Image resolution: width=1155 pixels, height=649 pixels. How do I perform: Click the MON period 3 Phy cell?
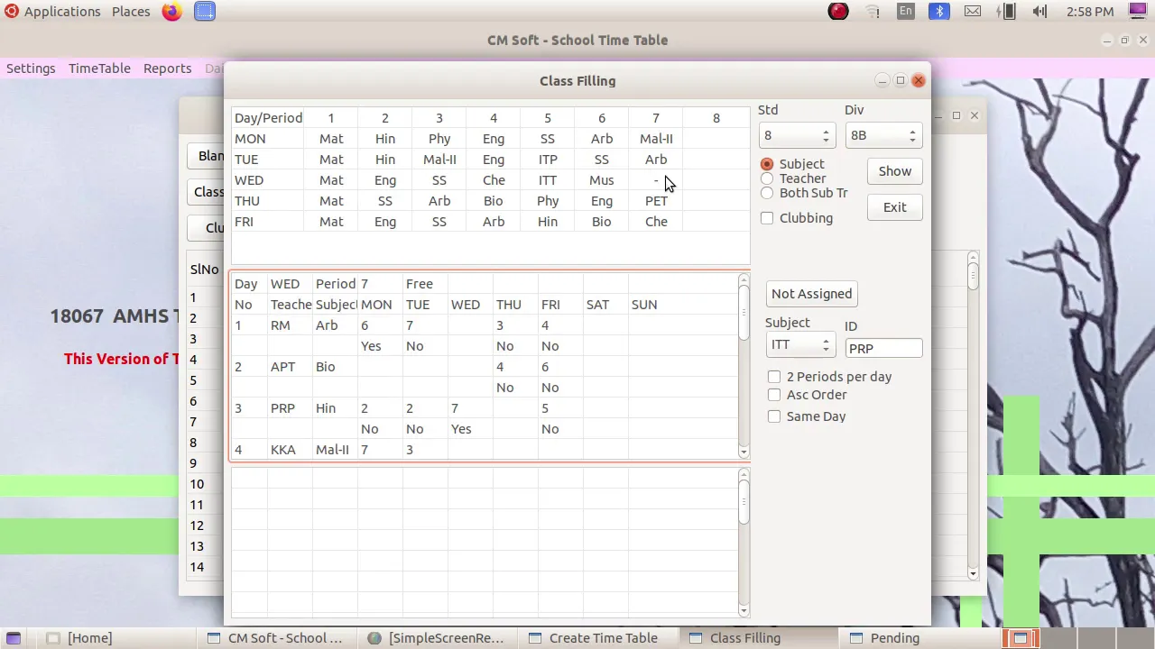pyautogui.click(x=439, y=139)
